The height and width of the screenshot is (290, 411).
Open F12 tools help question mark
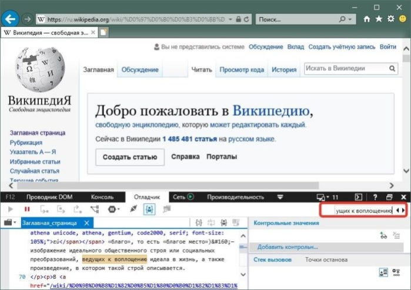[375, 197]
